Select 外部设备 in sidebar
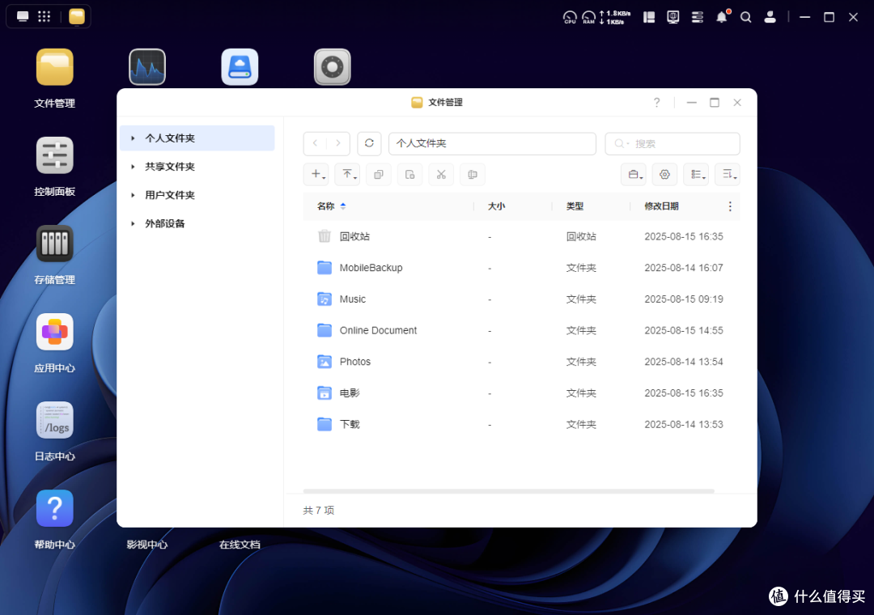Screen dimensions: 874x615 pyautogui.click(x=197, y=223)
